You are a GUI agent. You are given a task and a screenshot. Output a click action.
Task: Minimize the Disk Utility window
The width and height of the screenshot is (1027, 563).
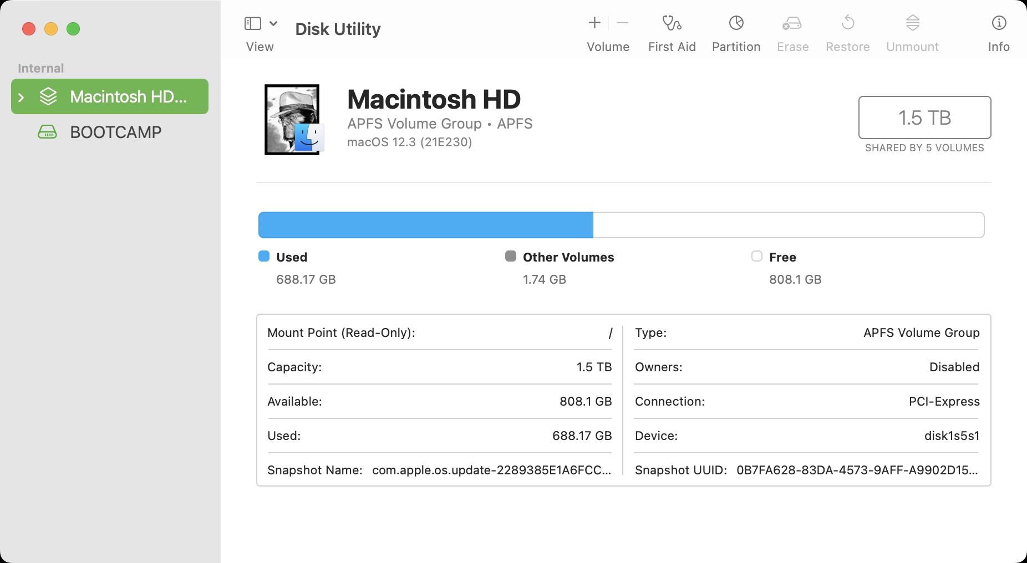tap(51, 29)
